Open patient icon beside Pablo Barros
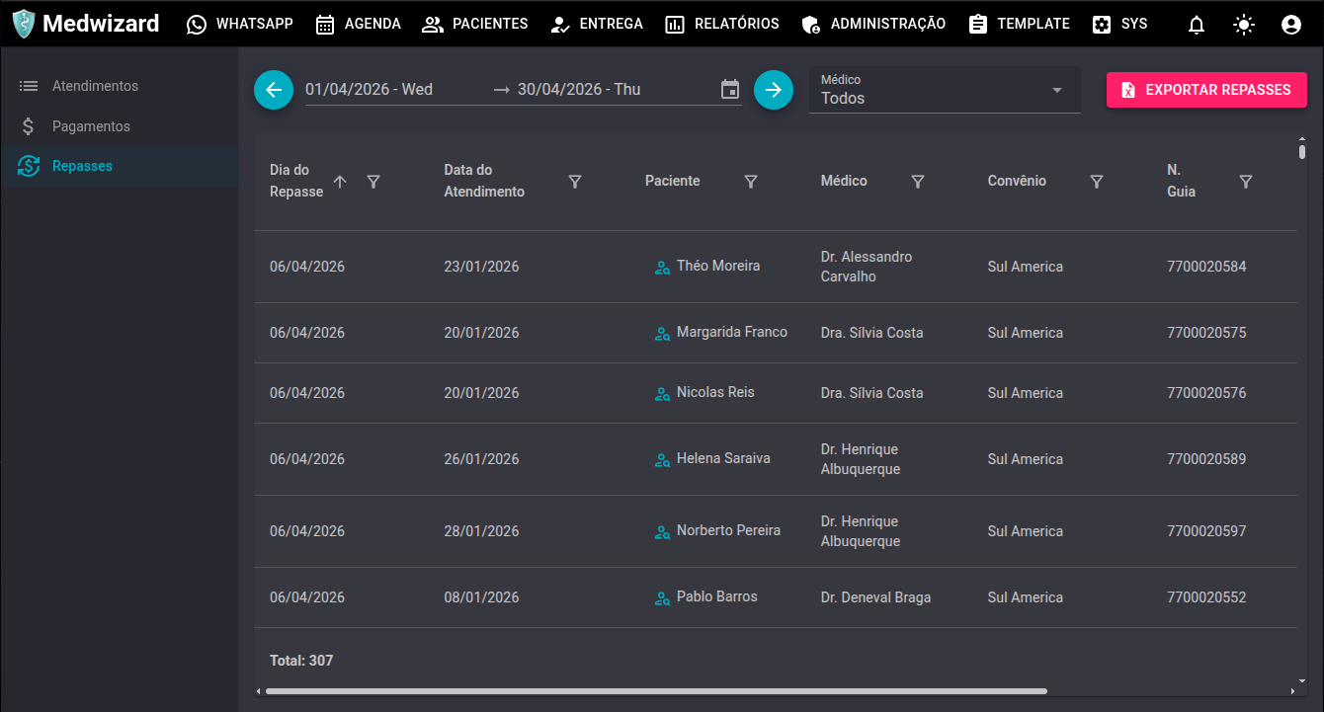 point(663,598)
